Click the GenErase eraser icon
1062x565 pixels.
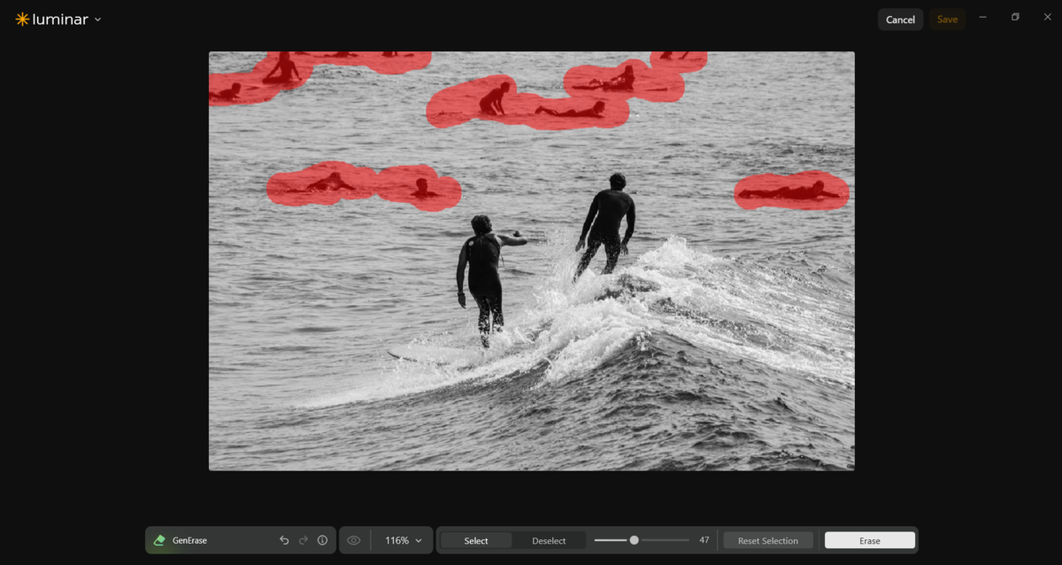pos(159,540)
